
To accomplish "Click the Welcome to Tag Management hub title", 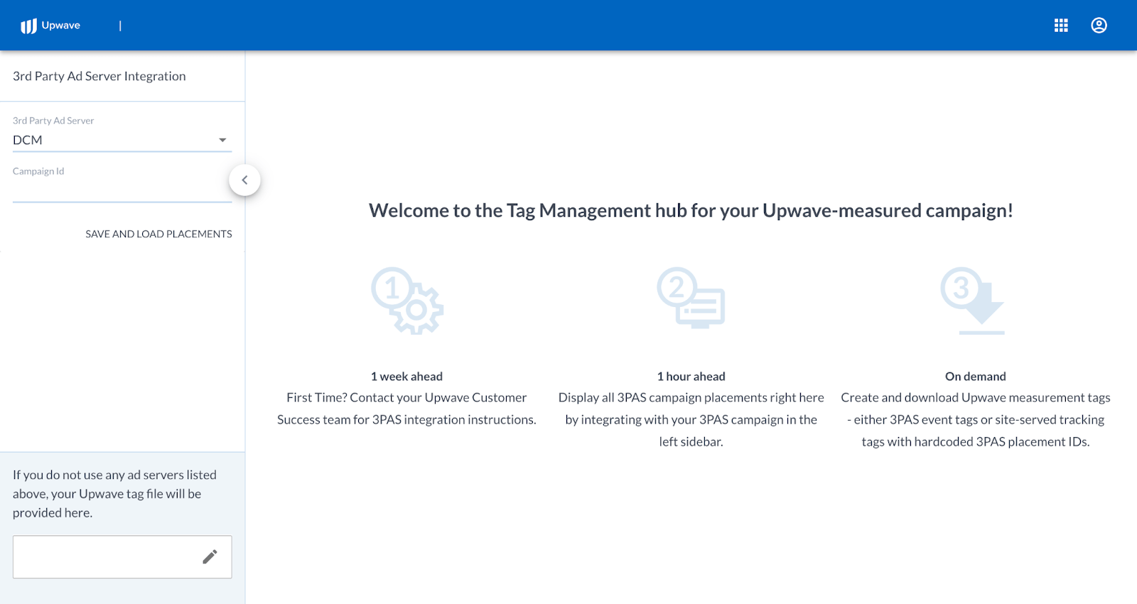I will [x=691, y=210].
